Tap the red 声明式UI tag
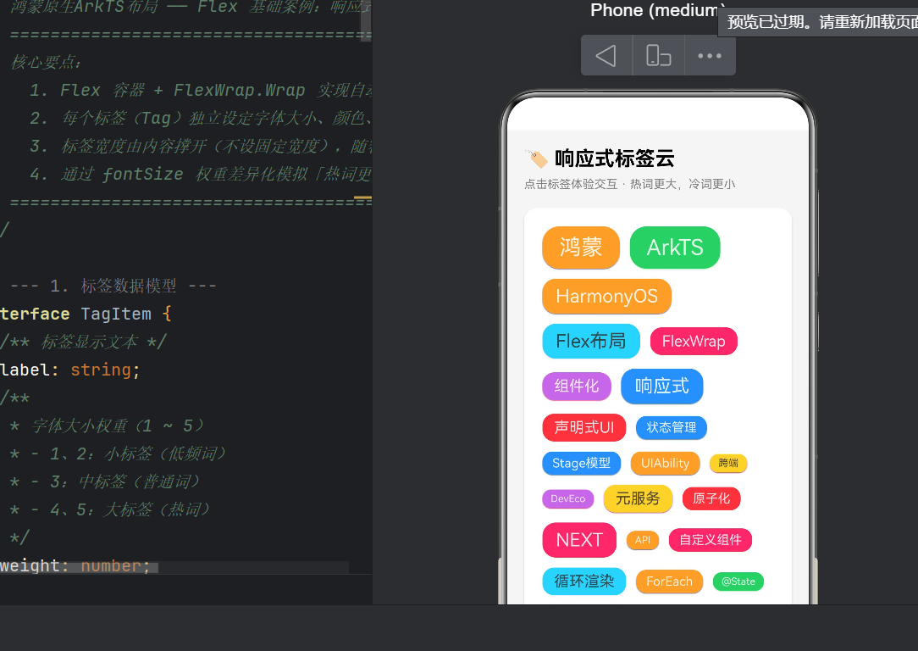918x651 pixels. point(584,427)
